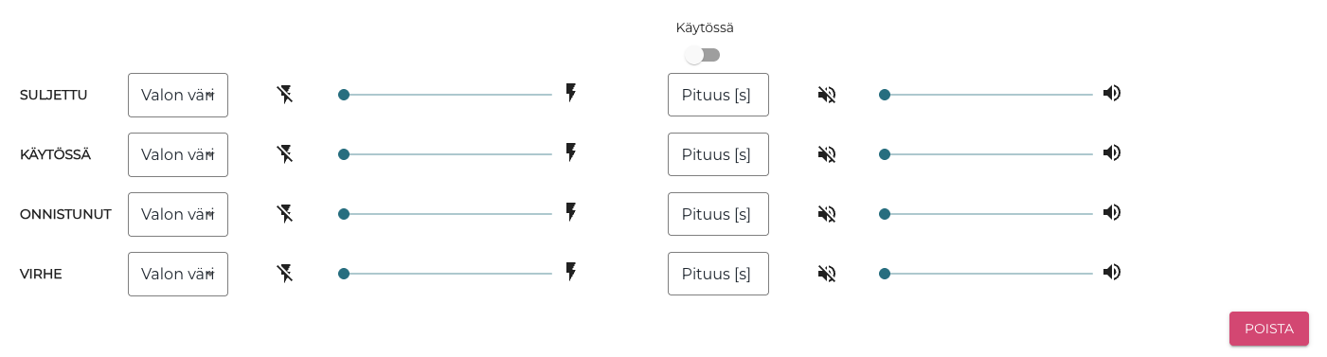The width and height of the screenshot is (1327, 357).
Task: Open Valon väri dropdown for ONNISTUNUT
Action: pyautogui.click(x=178, y=214)
